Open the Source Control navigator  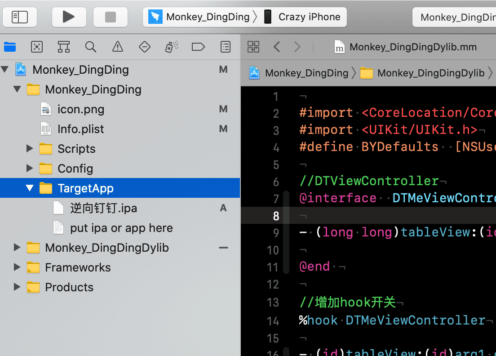tap(37, 47)
